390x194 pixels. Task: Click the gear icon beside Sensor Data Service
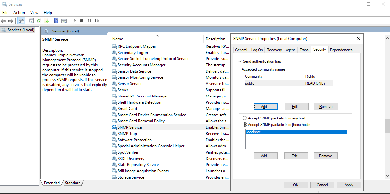pos(114,71)
